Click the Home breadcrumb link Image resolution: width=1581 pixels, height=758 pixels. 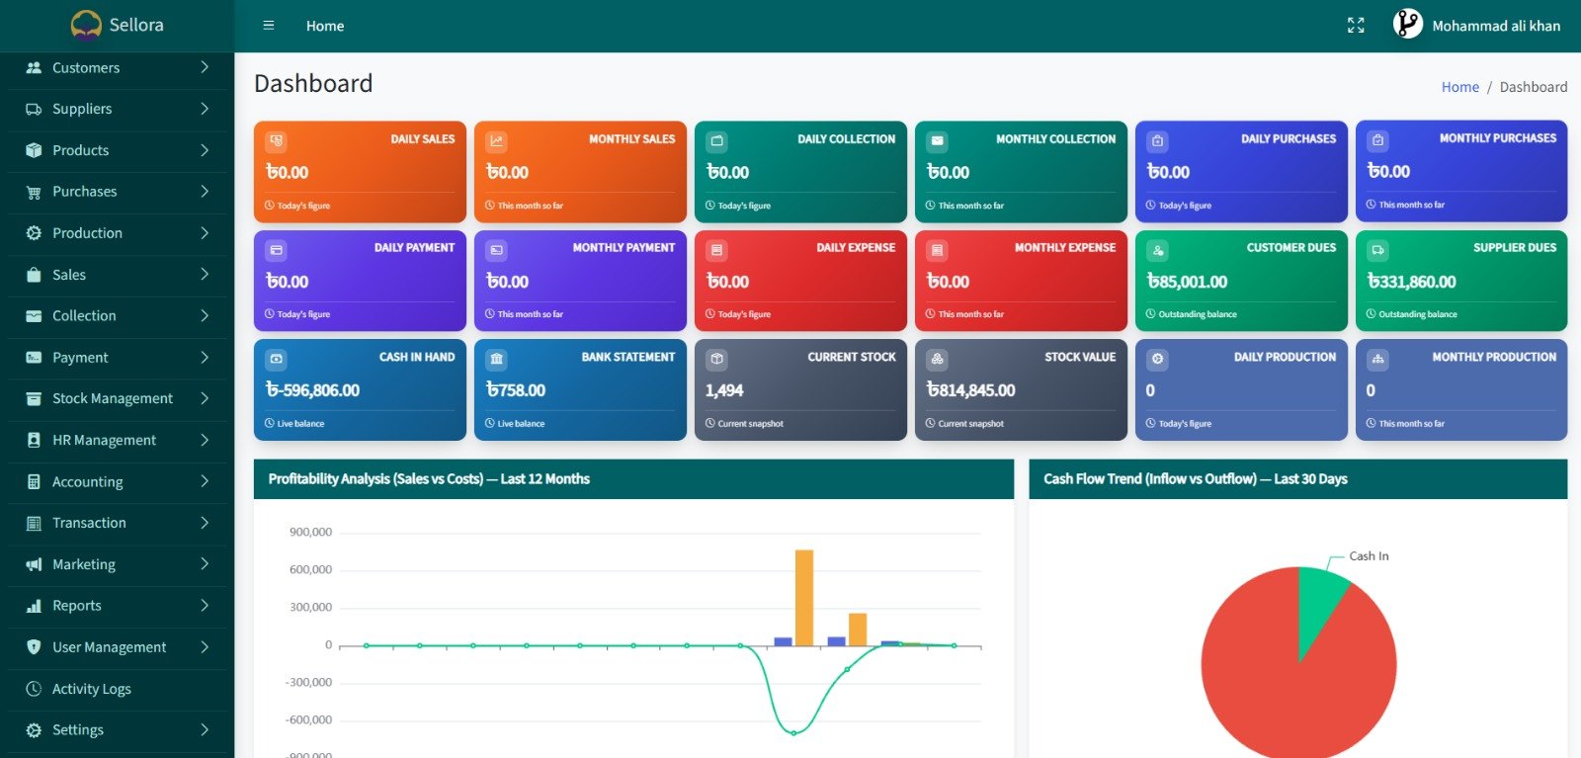click(1459, 87)
